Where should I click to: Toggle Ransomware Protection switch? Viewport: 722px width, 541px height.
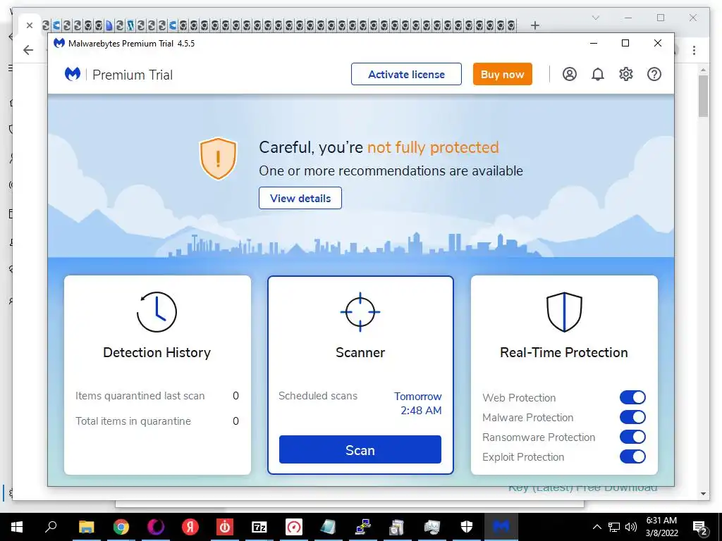[632, 437]
